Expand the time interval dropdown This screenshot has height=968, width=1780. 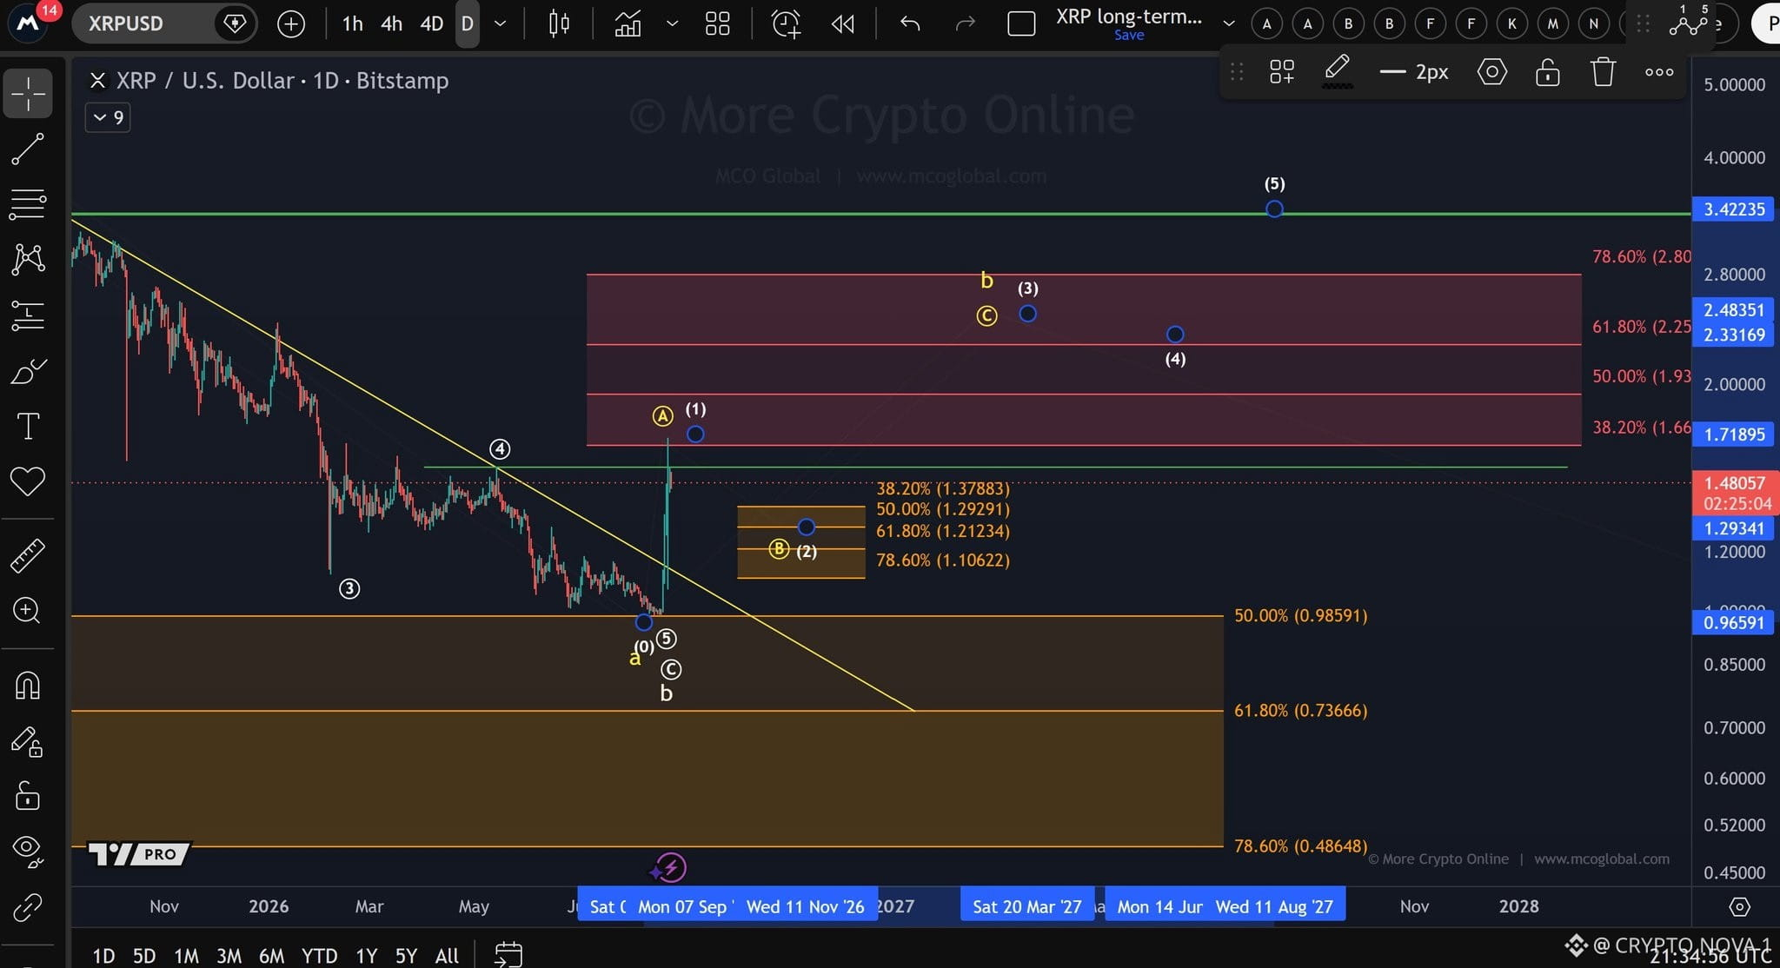point(501,23)
